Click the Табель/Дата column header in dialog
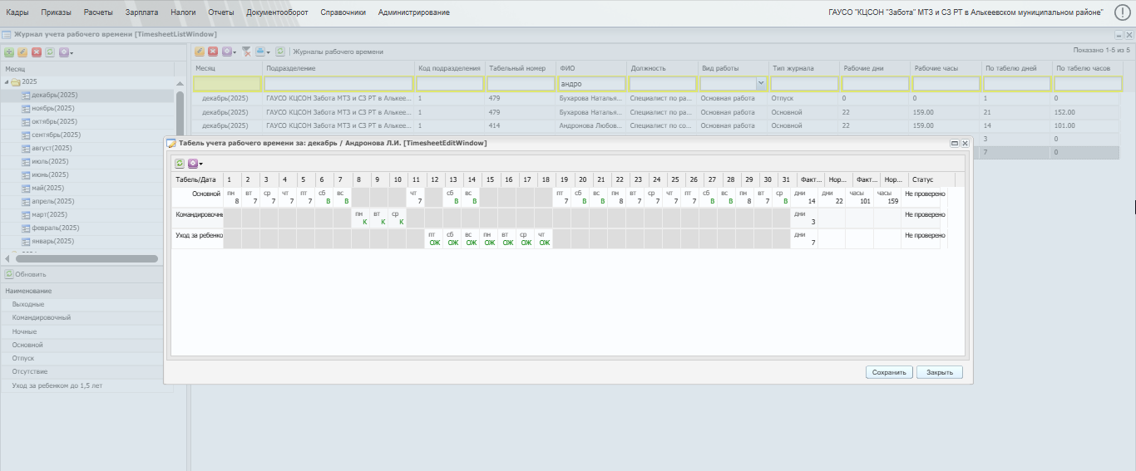Image resolution: width=1136 pixels, height=471 pixels. (197, 179)
